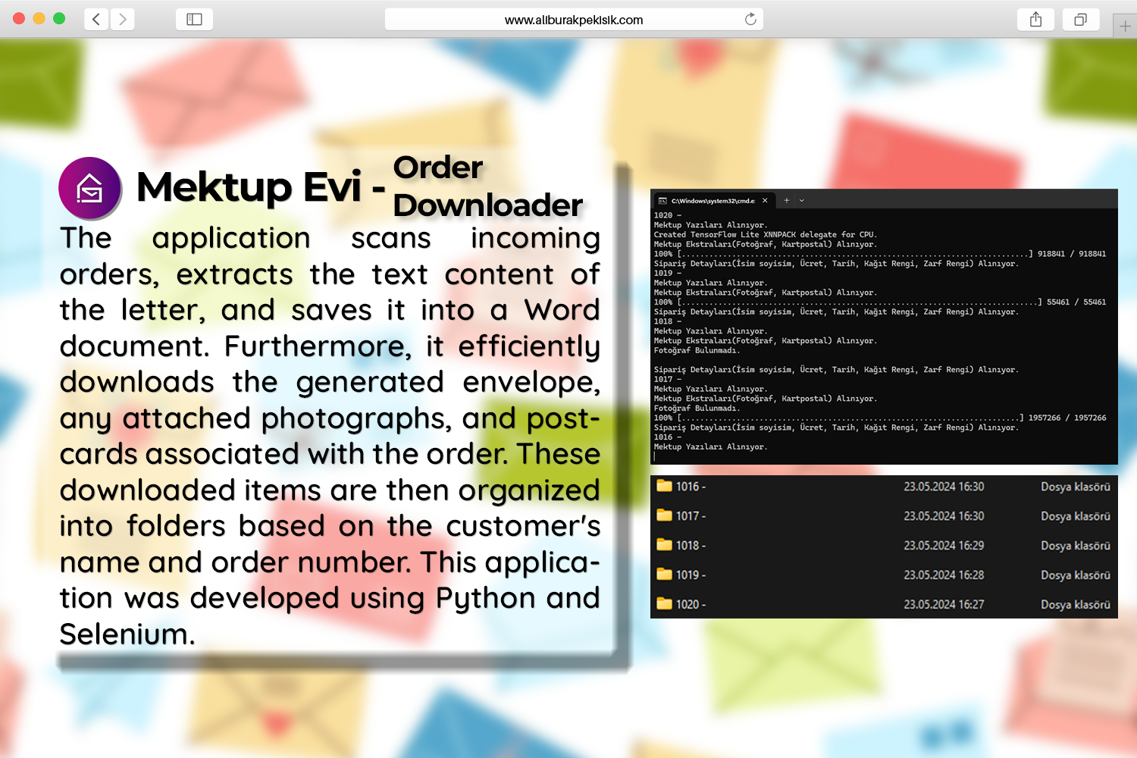Select folder name '1016 -'
The width and height of the screenshot is (1137, 758).
pyautogui.click(x=691, y=487)
